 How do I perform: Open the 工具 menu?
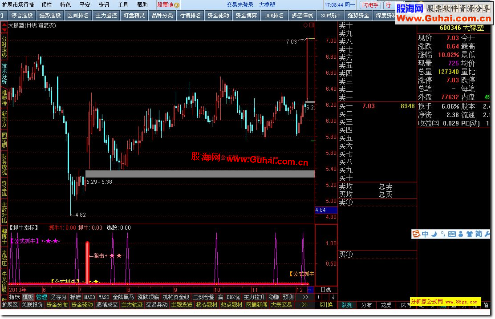point(123,5)
